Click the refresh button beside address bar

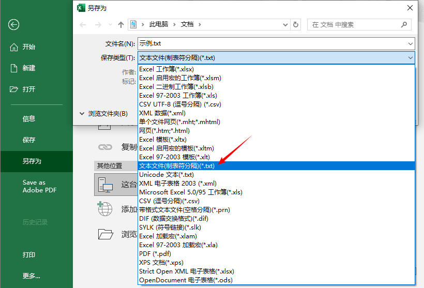(x=296, y=25)
